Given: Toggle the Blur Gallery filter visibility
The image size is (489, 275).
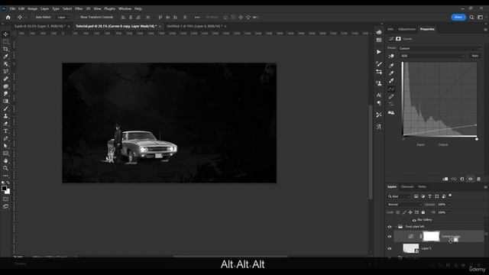Looking at the screenshot, I should pyautogui.click(x=414, y=220).
